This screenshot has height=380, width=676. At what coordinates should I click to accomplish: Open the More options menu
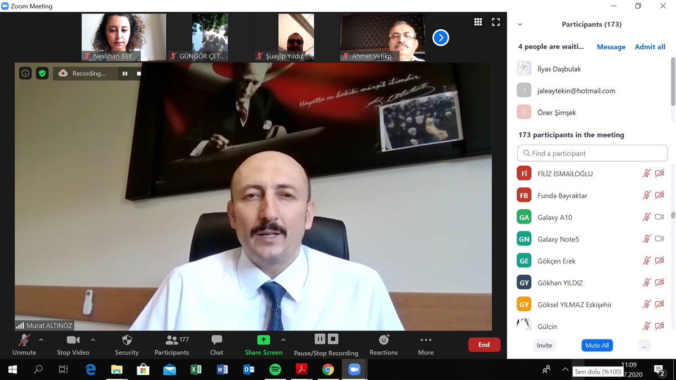coord(426,345)
